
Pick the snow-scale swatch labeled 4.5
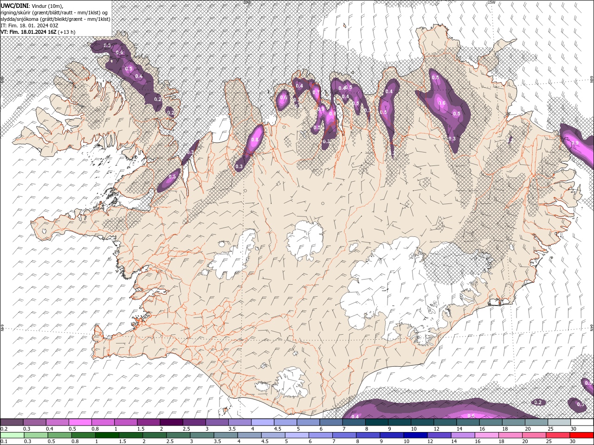tap(285, 422)
